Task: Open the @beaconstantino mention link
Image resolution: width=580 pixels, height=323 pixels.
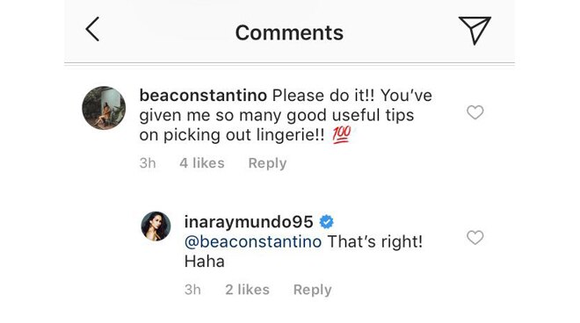Action: point(253,242)
